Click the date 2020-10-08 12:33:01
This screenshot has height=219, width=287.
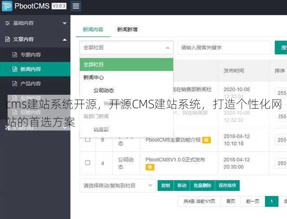[236, 93]
